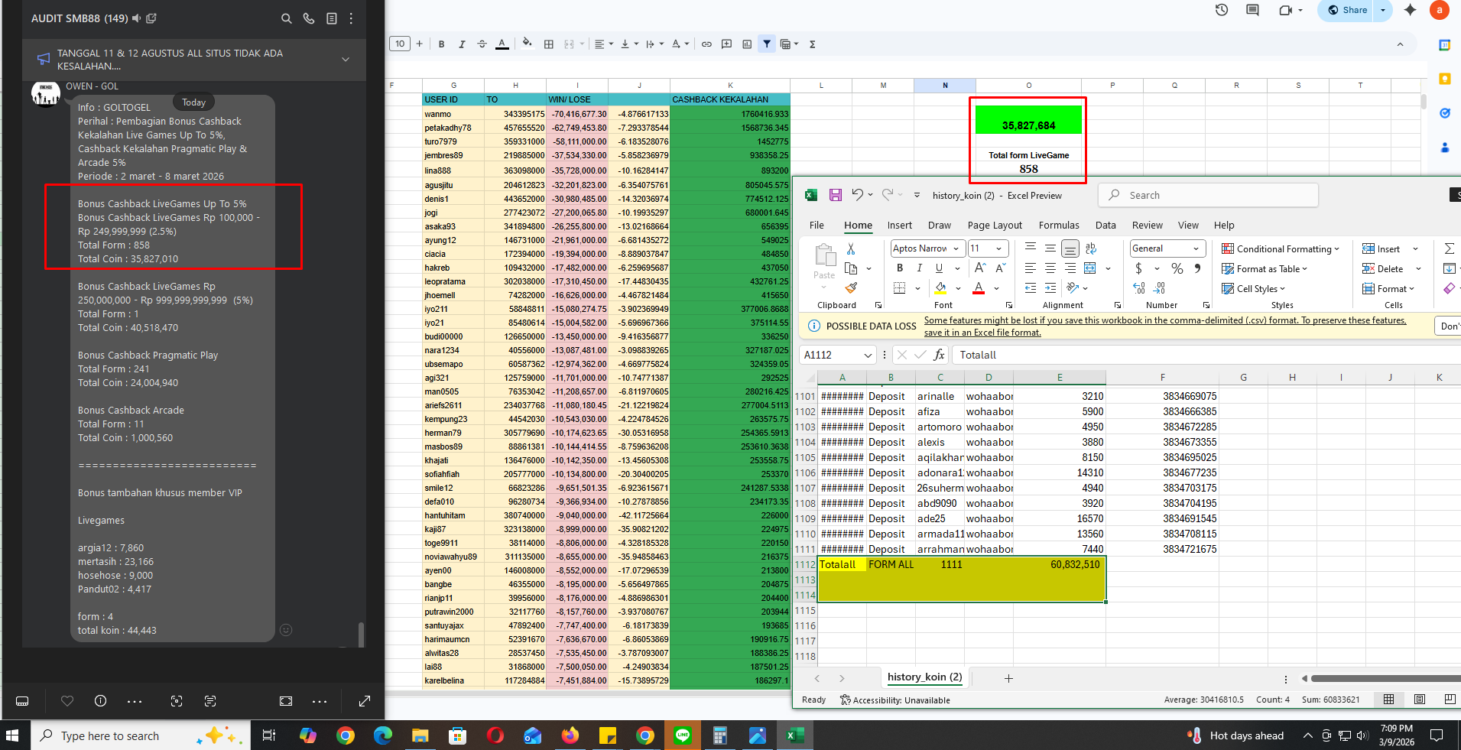1461x750 pixels.
Task: Click the Sheets Functions sigma icon
Action: click(812, 44)
